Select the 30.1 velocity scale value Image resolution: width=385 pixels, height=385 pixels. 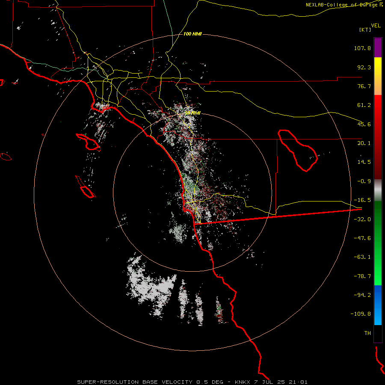click(x=364, y=143)
